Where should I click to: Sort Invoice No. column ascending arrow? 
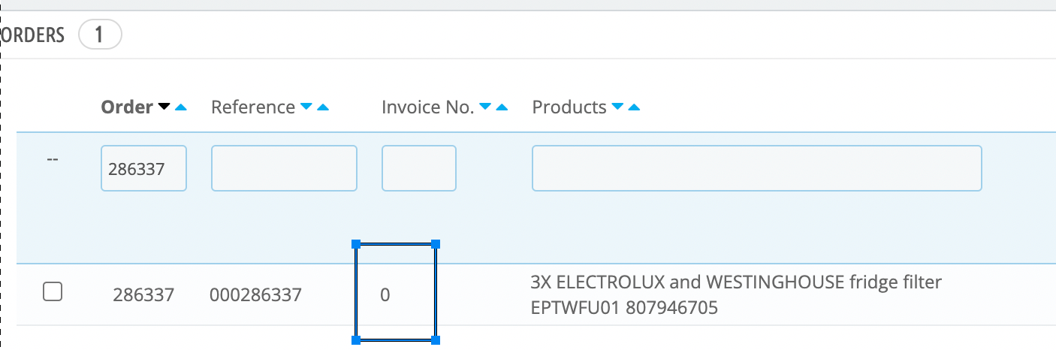click(x=502, y=108)
